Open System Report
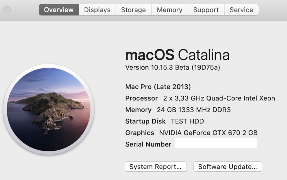 point(156,167)
